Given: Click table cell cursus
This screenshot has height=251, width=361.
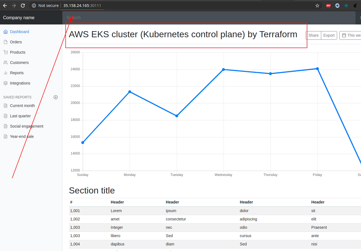Looking at the screenshot, I should (245, 236).
